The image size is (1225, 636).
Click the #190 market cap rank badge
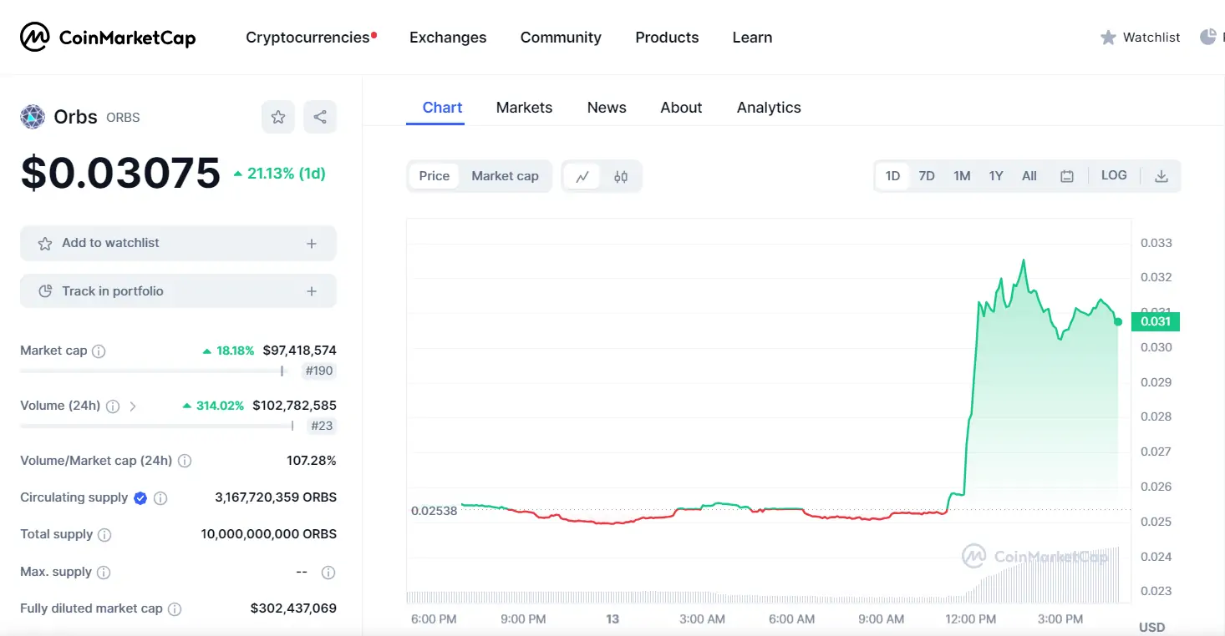(x=319, y=371)
